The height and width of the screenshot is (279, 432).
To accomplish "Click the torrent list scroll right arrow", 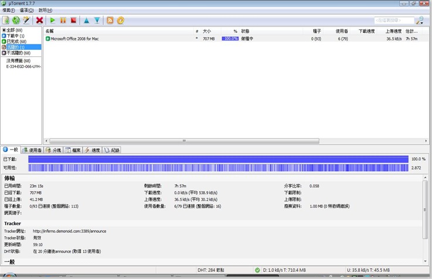I will pyautogui.click(x=426, y=141).
